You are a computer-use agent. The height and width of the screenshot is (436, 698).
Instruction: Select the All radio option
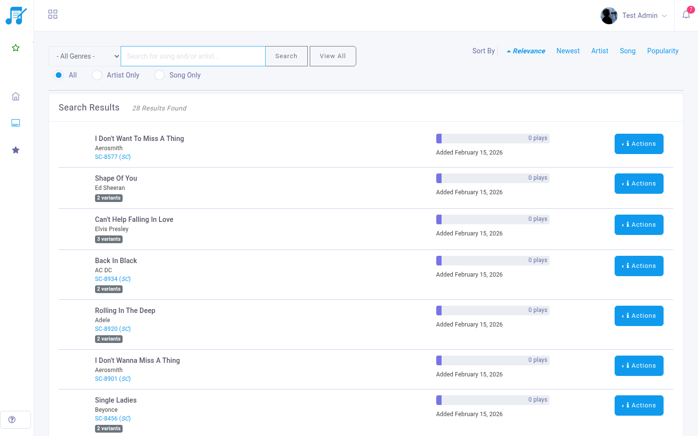coord(59,75)
